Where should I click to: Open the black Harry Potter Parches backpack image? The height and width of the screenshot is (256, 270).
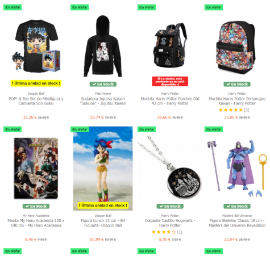coord(170,45)
